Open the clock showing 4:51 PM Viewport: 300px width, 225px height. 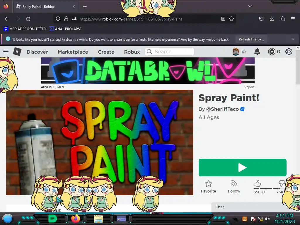284,219
